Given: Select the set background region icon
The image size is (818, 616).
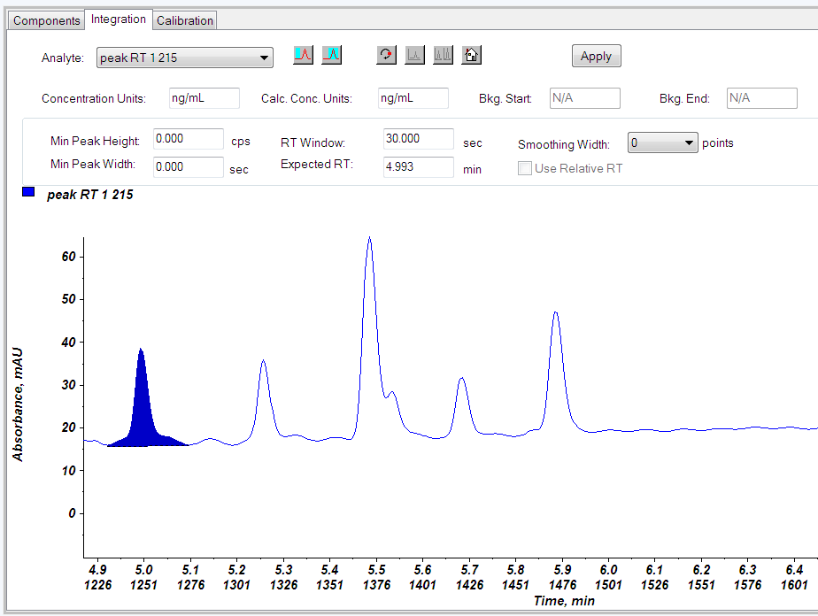Looking at the screenshot, I should (303, 55).
